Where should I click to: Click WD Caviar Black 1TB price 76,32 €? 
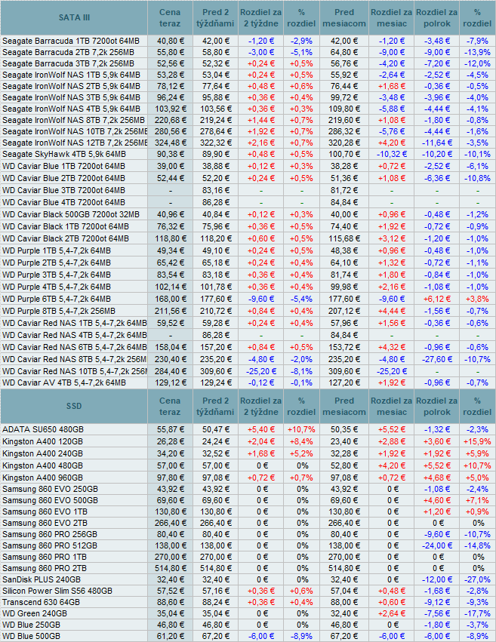(x=171, y=227)
